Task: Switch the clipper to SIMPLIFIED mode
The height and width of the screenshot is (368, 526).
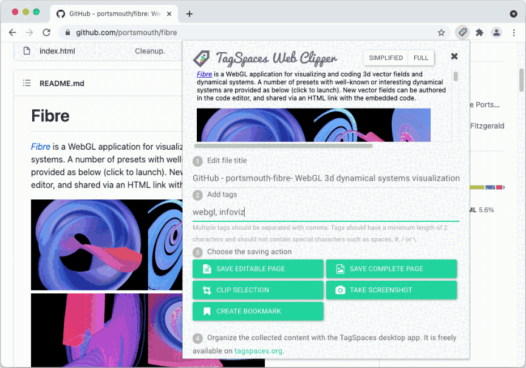Action: (386, 58)
